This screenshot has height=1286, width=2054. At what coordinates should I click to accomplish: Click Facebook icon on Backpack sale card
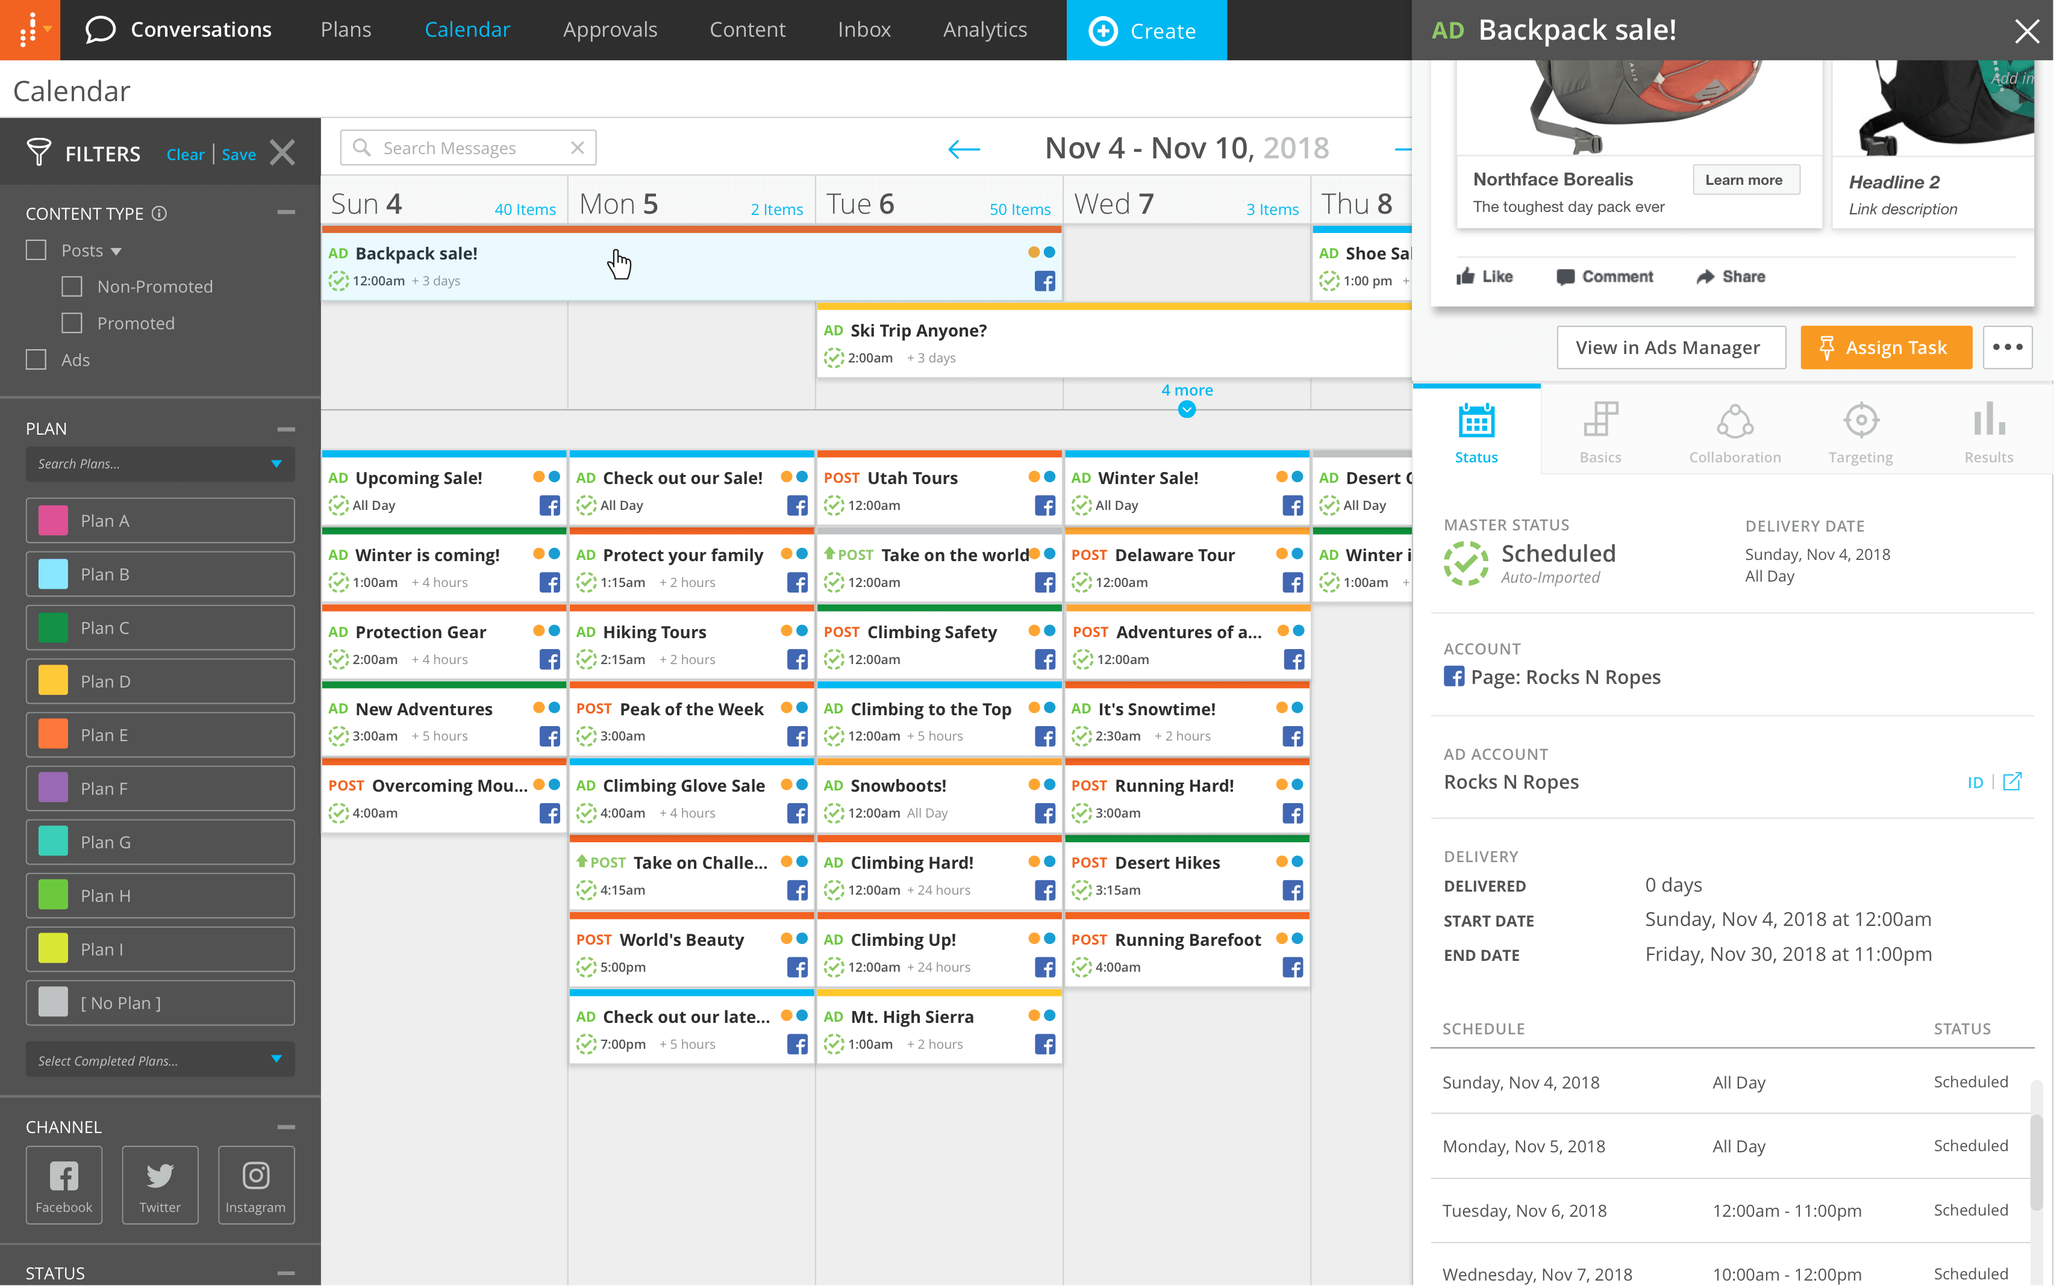1045,282
